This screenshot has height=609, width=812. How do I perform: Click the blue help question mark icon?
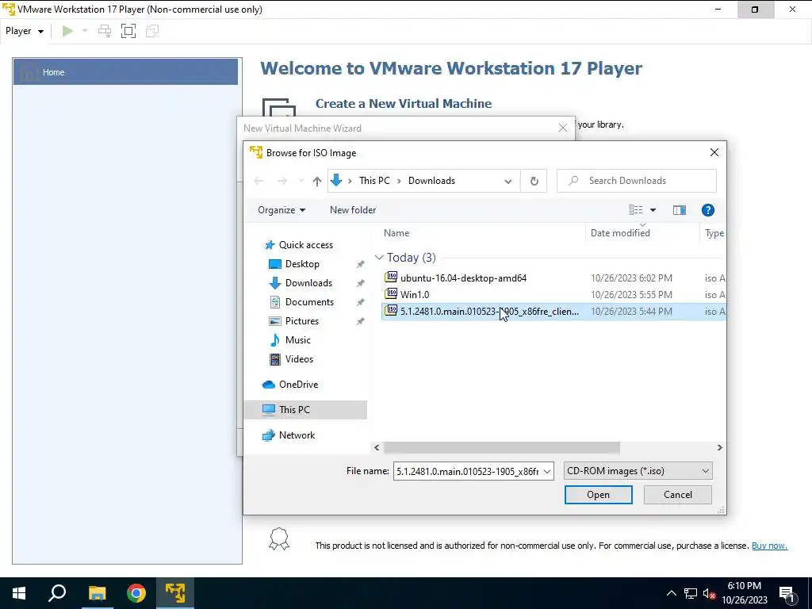click(x=708, y=210)
